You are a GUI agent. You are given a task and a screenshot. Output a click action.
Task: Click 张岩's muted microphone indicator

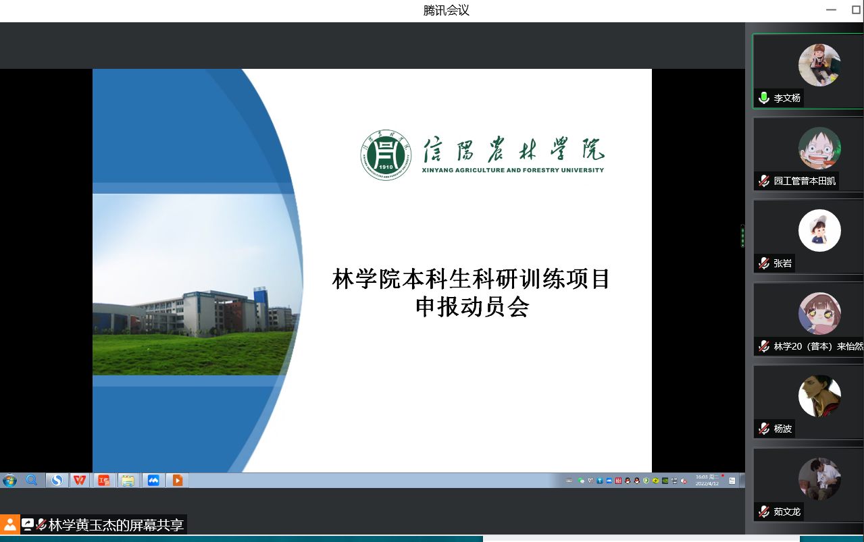coord(763,263)
